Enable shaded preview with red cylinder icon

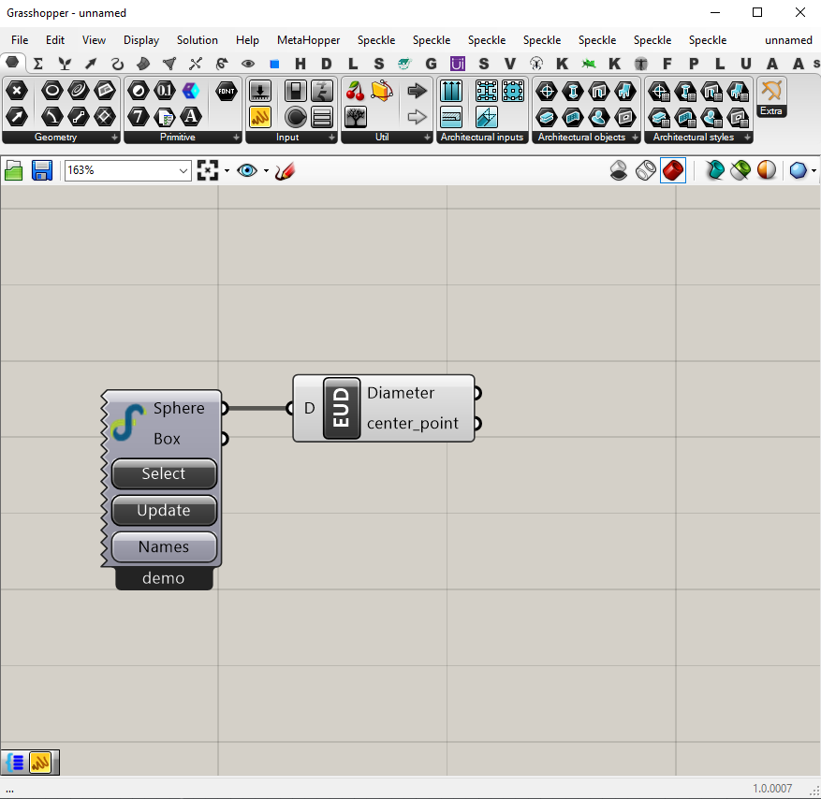pos(672,170)
